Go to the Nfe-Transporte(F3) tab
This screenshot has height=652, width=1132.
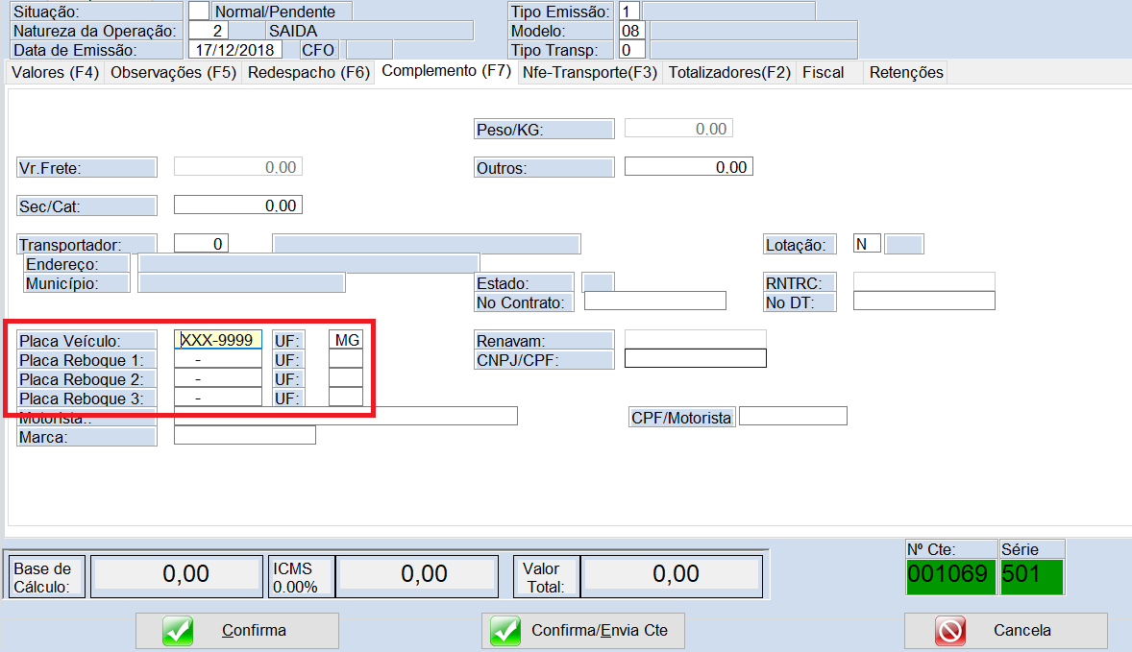[589, 72]
